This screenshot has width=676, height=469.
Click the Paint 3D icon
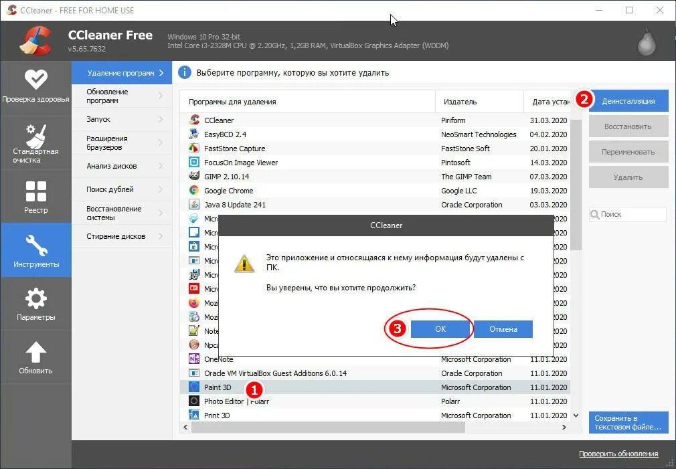(x=194, y=387)
